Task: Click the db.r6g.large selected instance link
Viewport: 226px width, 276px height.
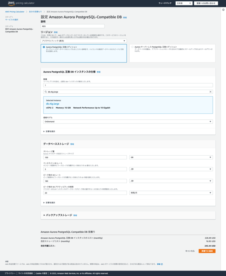Action: coord(53,104)
